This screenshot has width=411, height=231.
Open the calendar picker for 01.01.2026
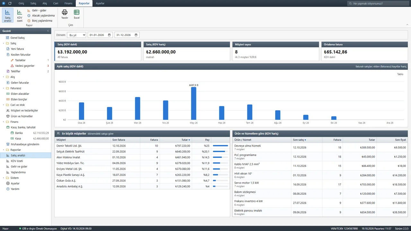point(109,35)
